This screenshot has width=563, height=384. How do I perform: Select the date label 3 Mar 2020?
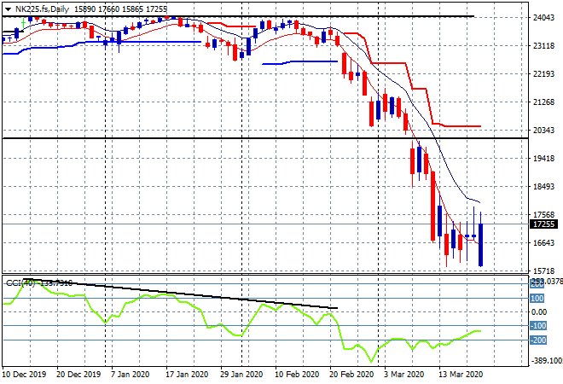tap(404, 375)
